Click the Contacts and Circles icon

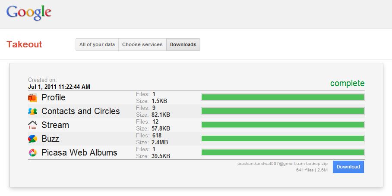[x=33, y=111]
